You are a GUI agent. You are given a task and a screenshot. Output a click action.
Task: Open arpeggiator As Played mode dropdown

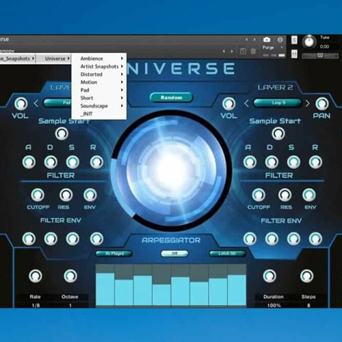pyautogui.click(x=114, y=254)
